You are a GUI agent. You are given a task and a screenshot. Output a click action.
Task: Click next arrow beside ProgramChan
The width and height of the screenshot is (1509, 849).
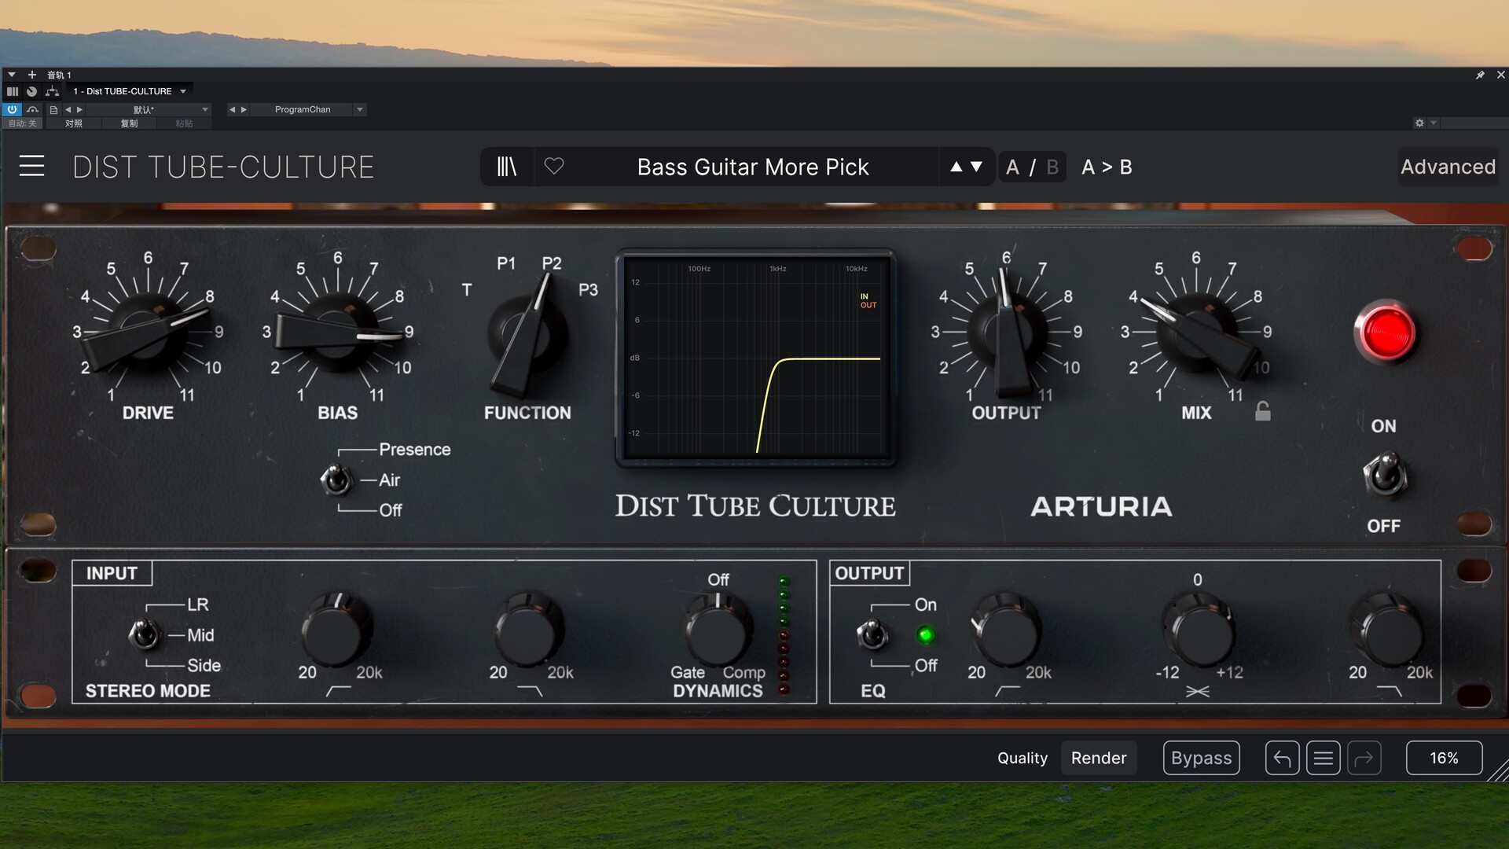[244, 110]
